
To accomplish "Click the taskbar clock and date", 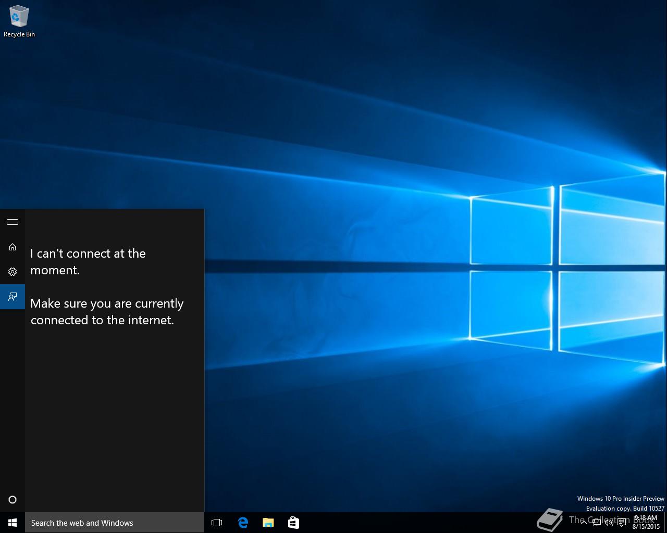I will click(x=646, y=523).
